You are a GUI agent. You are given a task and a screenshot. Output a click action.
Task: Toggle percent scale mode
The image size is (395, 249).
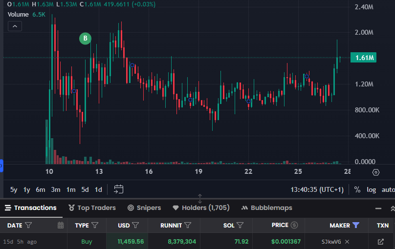pos(357,189)
